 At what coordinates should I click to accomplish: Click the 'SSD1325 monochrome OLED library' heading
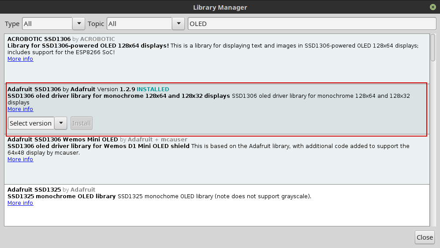click(x=61, y=196)
